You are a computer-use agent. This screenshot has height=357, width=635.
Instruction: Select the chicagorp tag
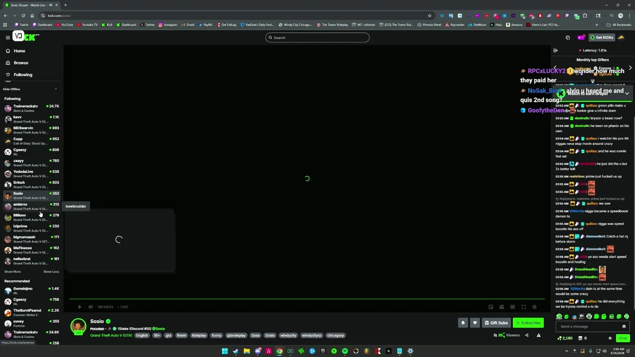click(335, 335)
